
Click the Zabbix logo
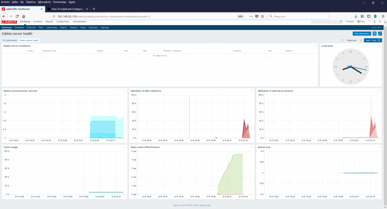point(9,21)
